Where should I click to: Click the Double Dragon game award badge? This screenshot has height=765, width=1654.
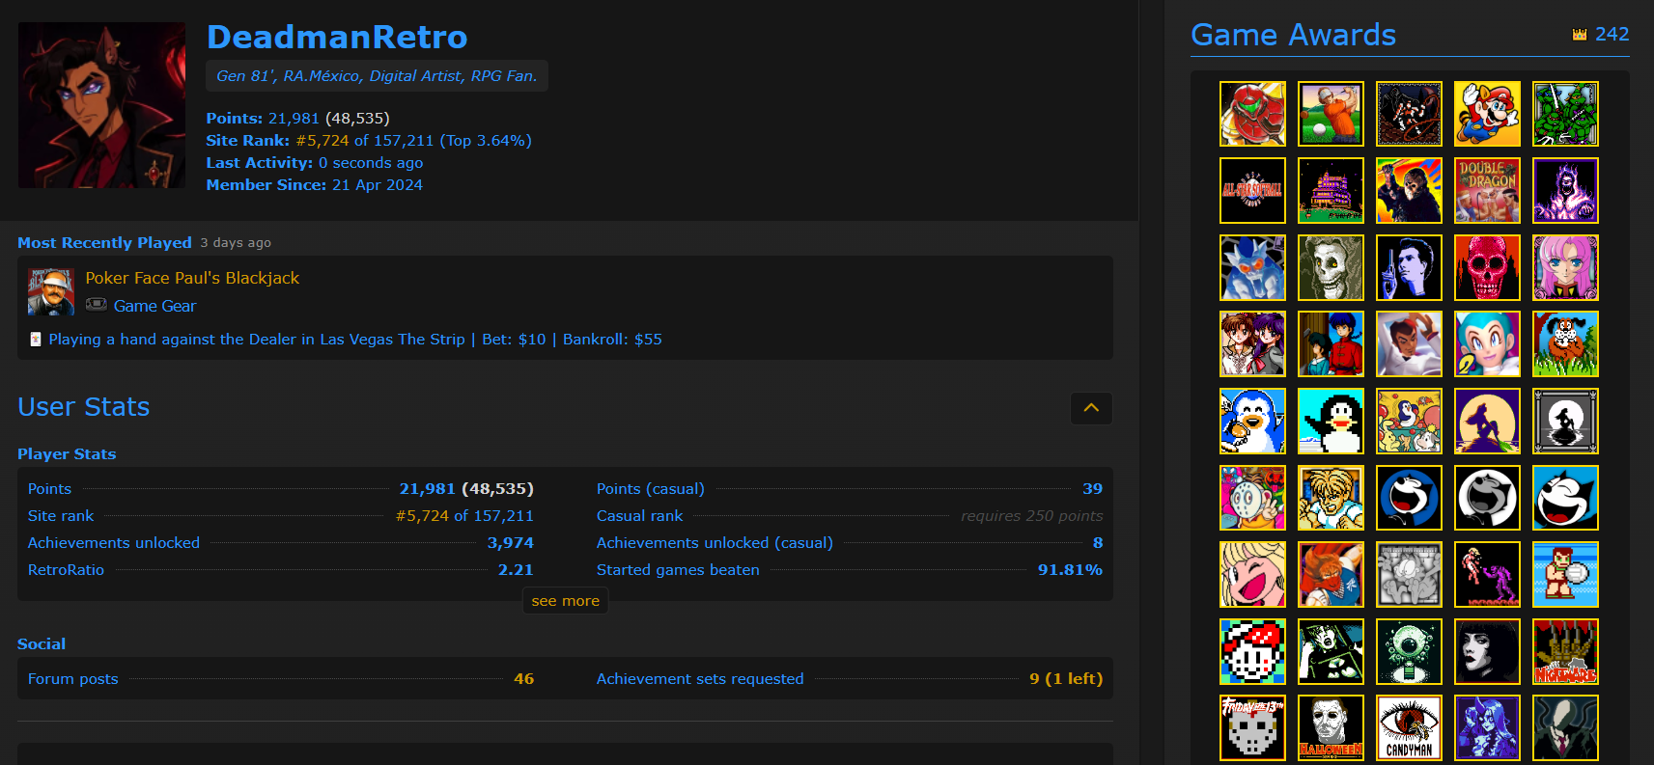pos(1487,190)
